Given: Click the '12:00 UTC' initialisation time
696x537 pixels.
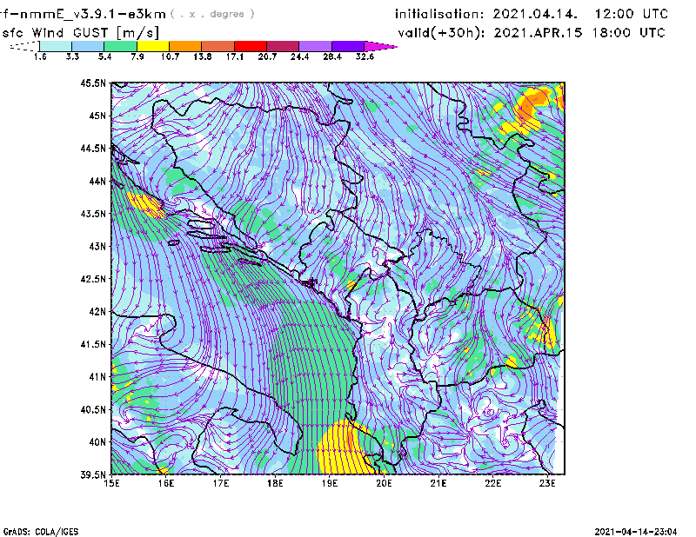Looking at the screenshot, I should pyautogui.click(x=632, y=14).
